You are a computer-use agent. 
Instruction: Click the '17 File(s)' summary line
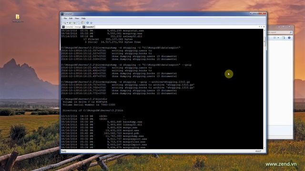tap(108, 39)
